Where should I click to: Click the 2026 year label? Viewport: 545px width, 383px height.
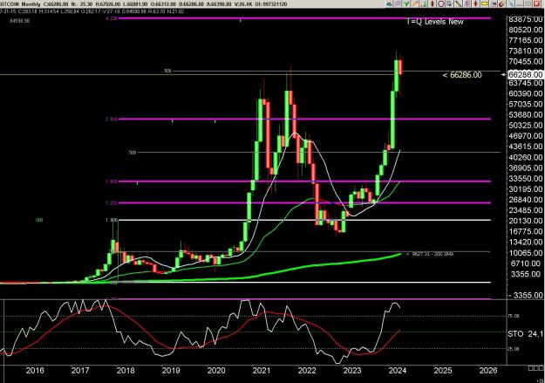pyautogui.click(x=488, y=371)
